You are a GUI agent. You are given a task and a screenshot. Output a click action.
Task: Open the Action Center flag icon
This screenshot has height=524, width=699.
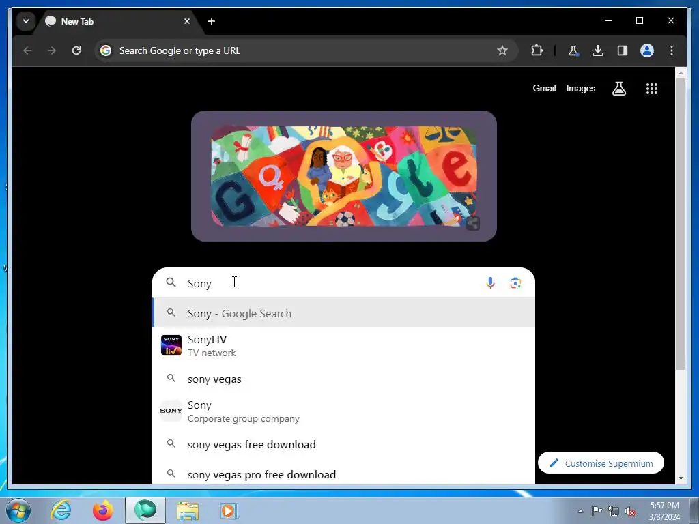pyautogui.click(x=597, y=511)
